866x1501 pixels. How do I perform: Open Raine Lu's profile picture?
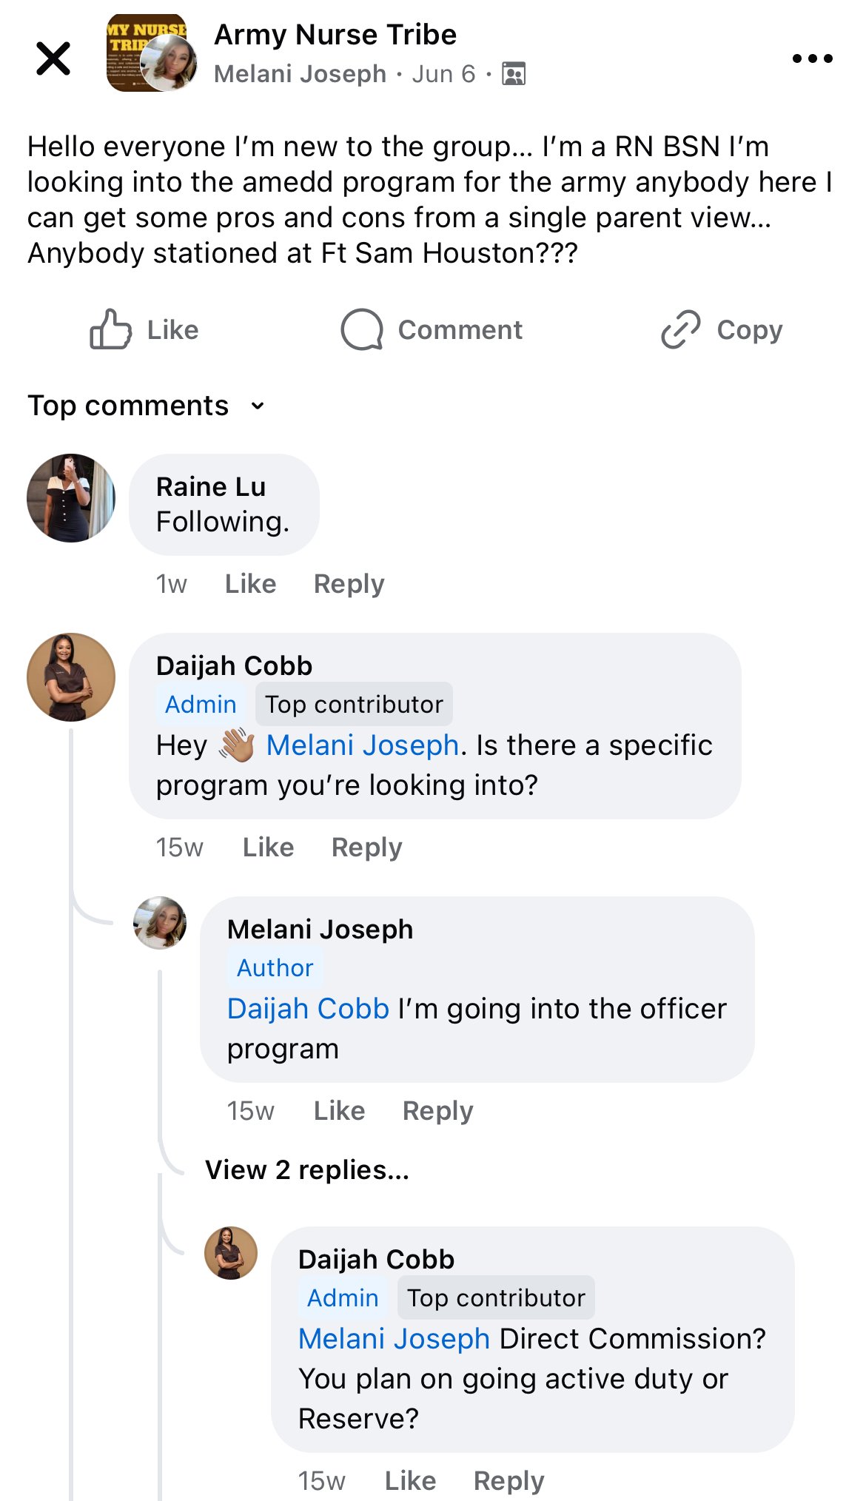71,498
